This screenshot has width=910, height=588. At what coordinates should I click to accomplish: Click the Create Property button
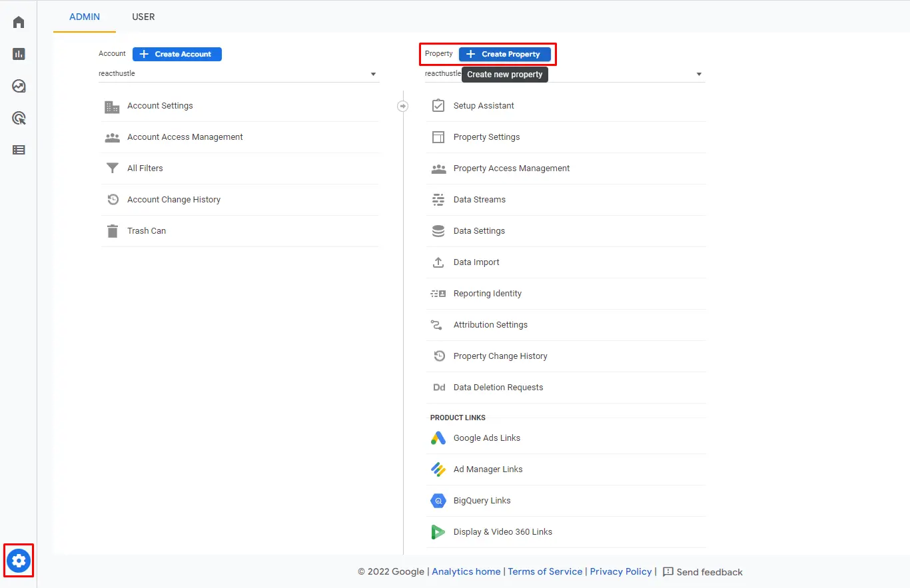coord(505,54)
